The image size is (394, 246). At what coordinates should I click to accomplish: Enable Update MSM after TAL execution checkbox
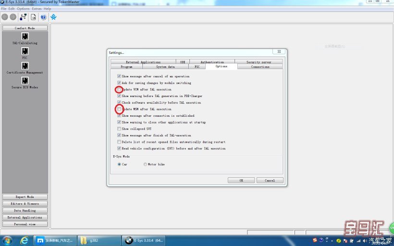pyautogui.click(x=119, y=109)
